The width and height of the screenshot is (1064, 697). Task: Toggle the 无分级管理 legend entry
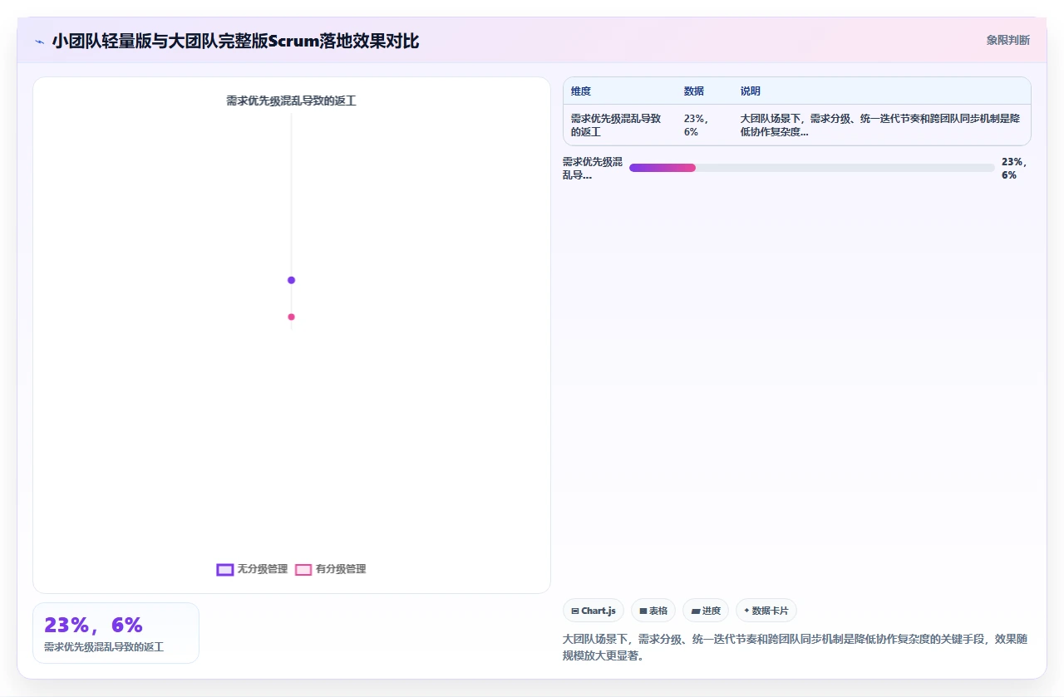coord(252,569)
